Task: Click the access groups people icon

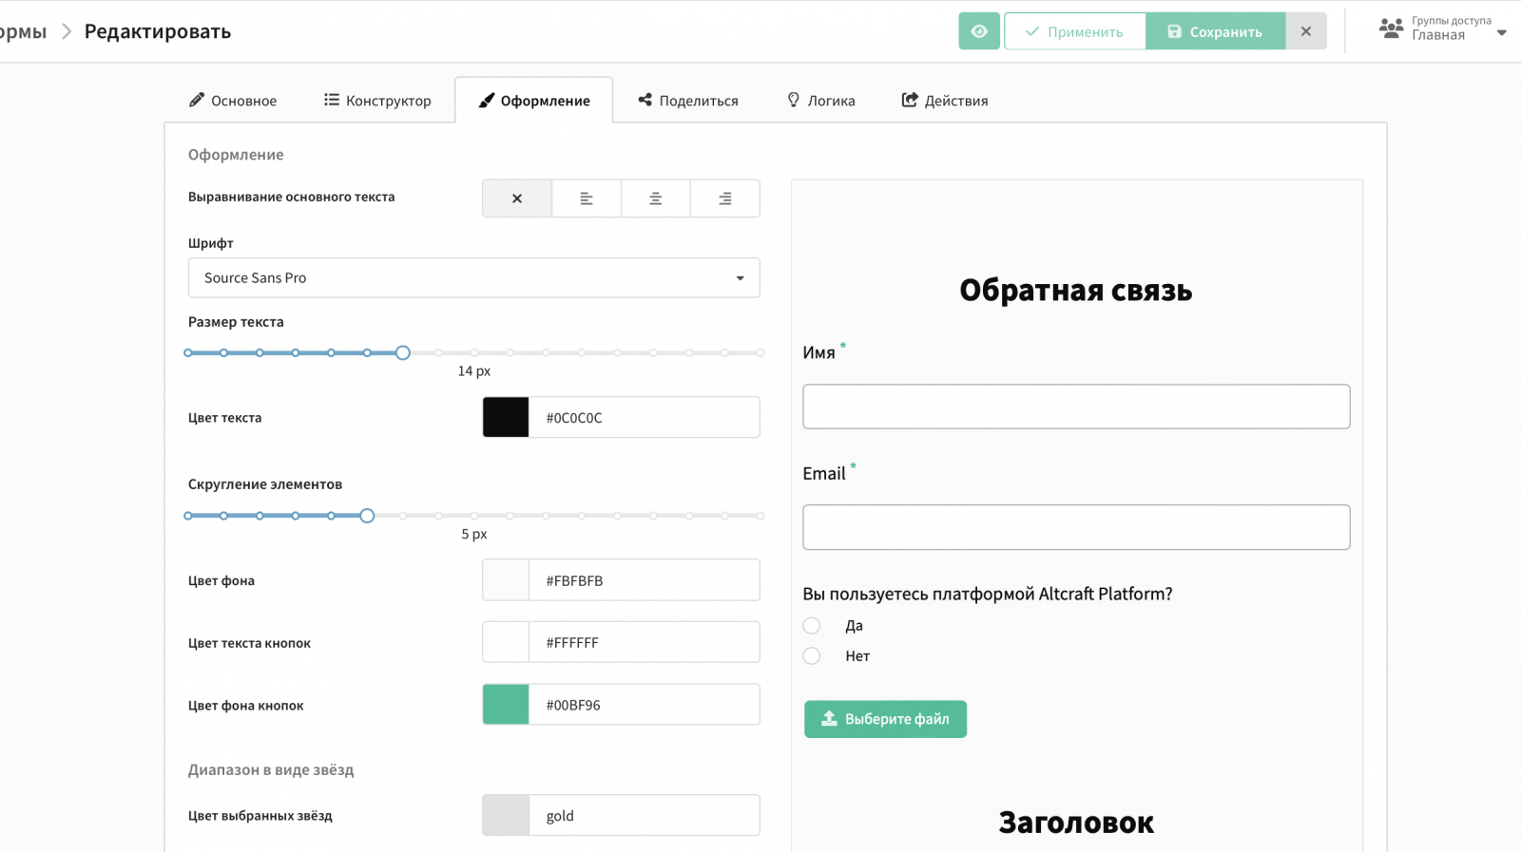Action: tap(1392, 28)
